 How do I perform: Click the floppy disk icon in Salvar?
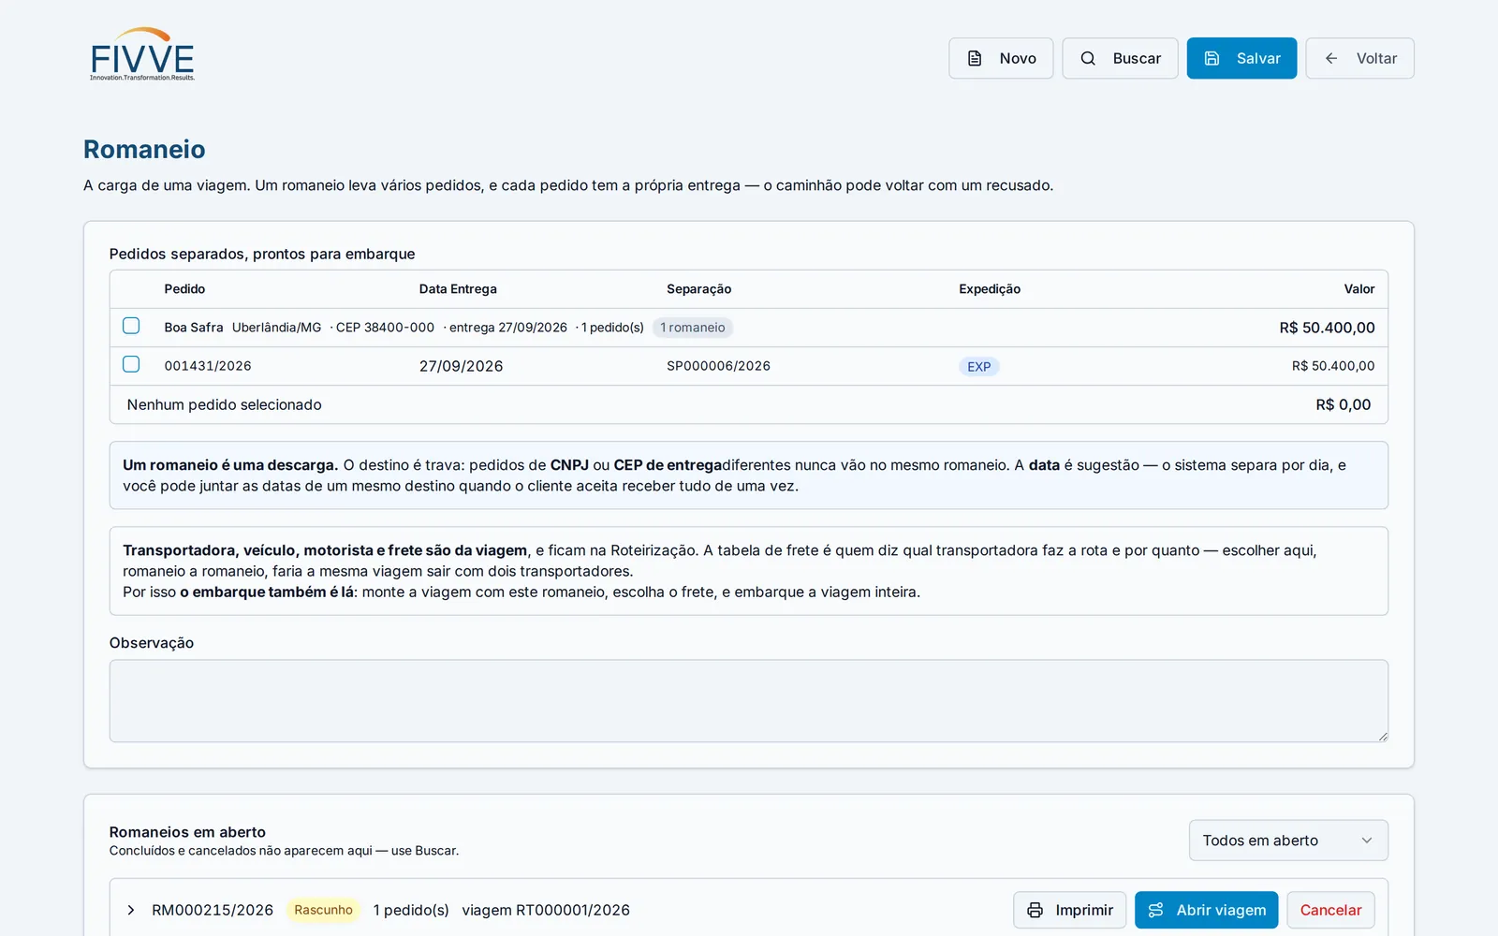coord(1212,58)
